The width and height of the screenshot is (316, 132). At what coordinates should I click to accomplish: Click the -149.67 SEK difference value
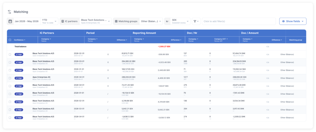[164, 86]
